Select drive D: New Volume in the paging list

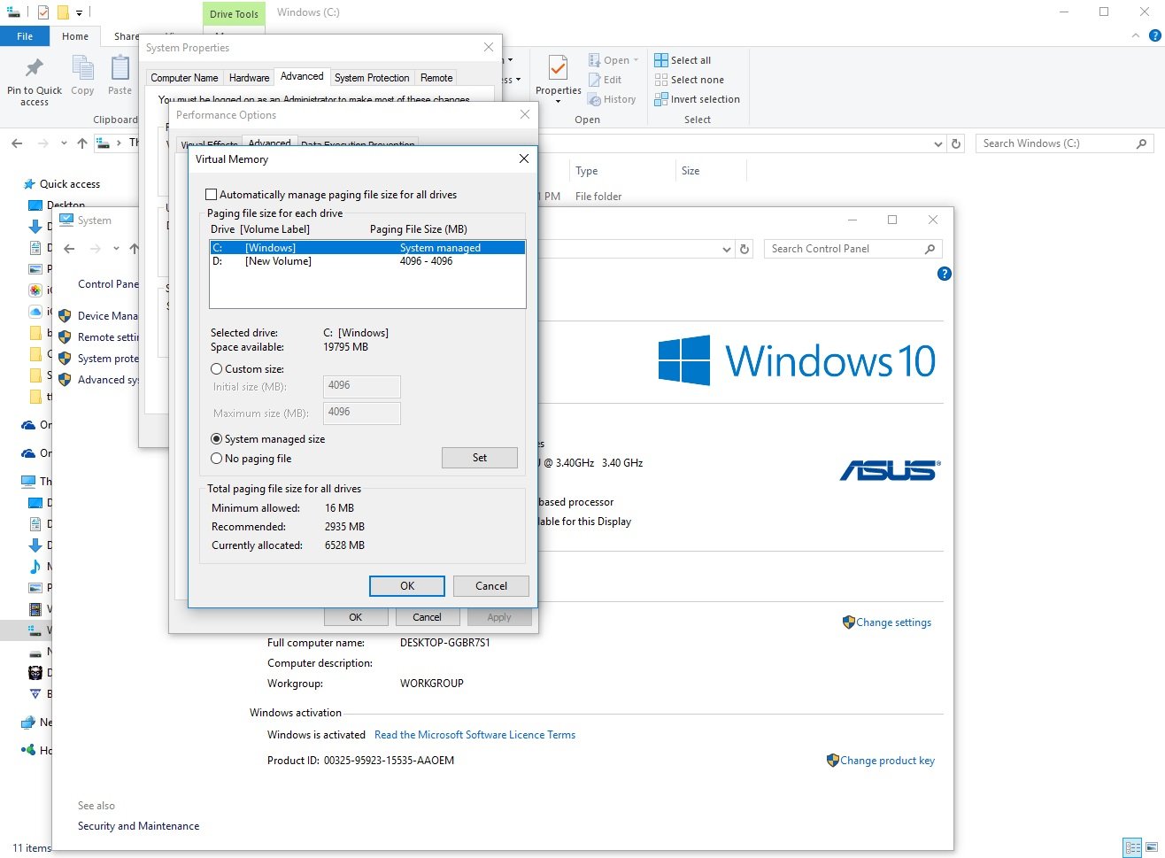pyautogui.click(x=354, y=260)
